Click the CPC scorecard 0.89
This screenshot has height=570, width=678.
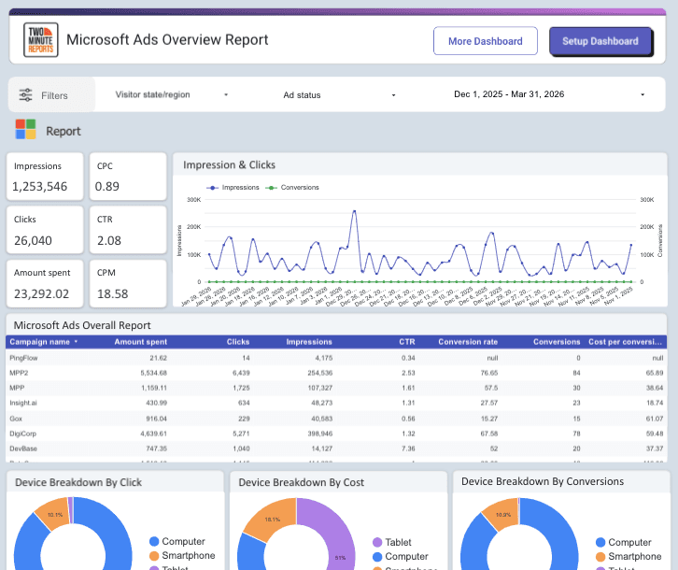(x=128, y=177)
